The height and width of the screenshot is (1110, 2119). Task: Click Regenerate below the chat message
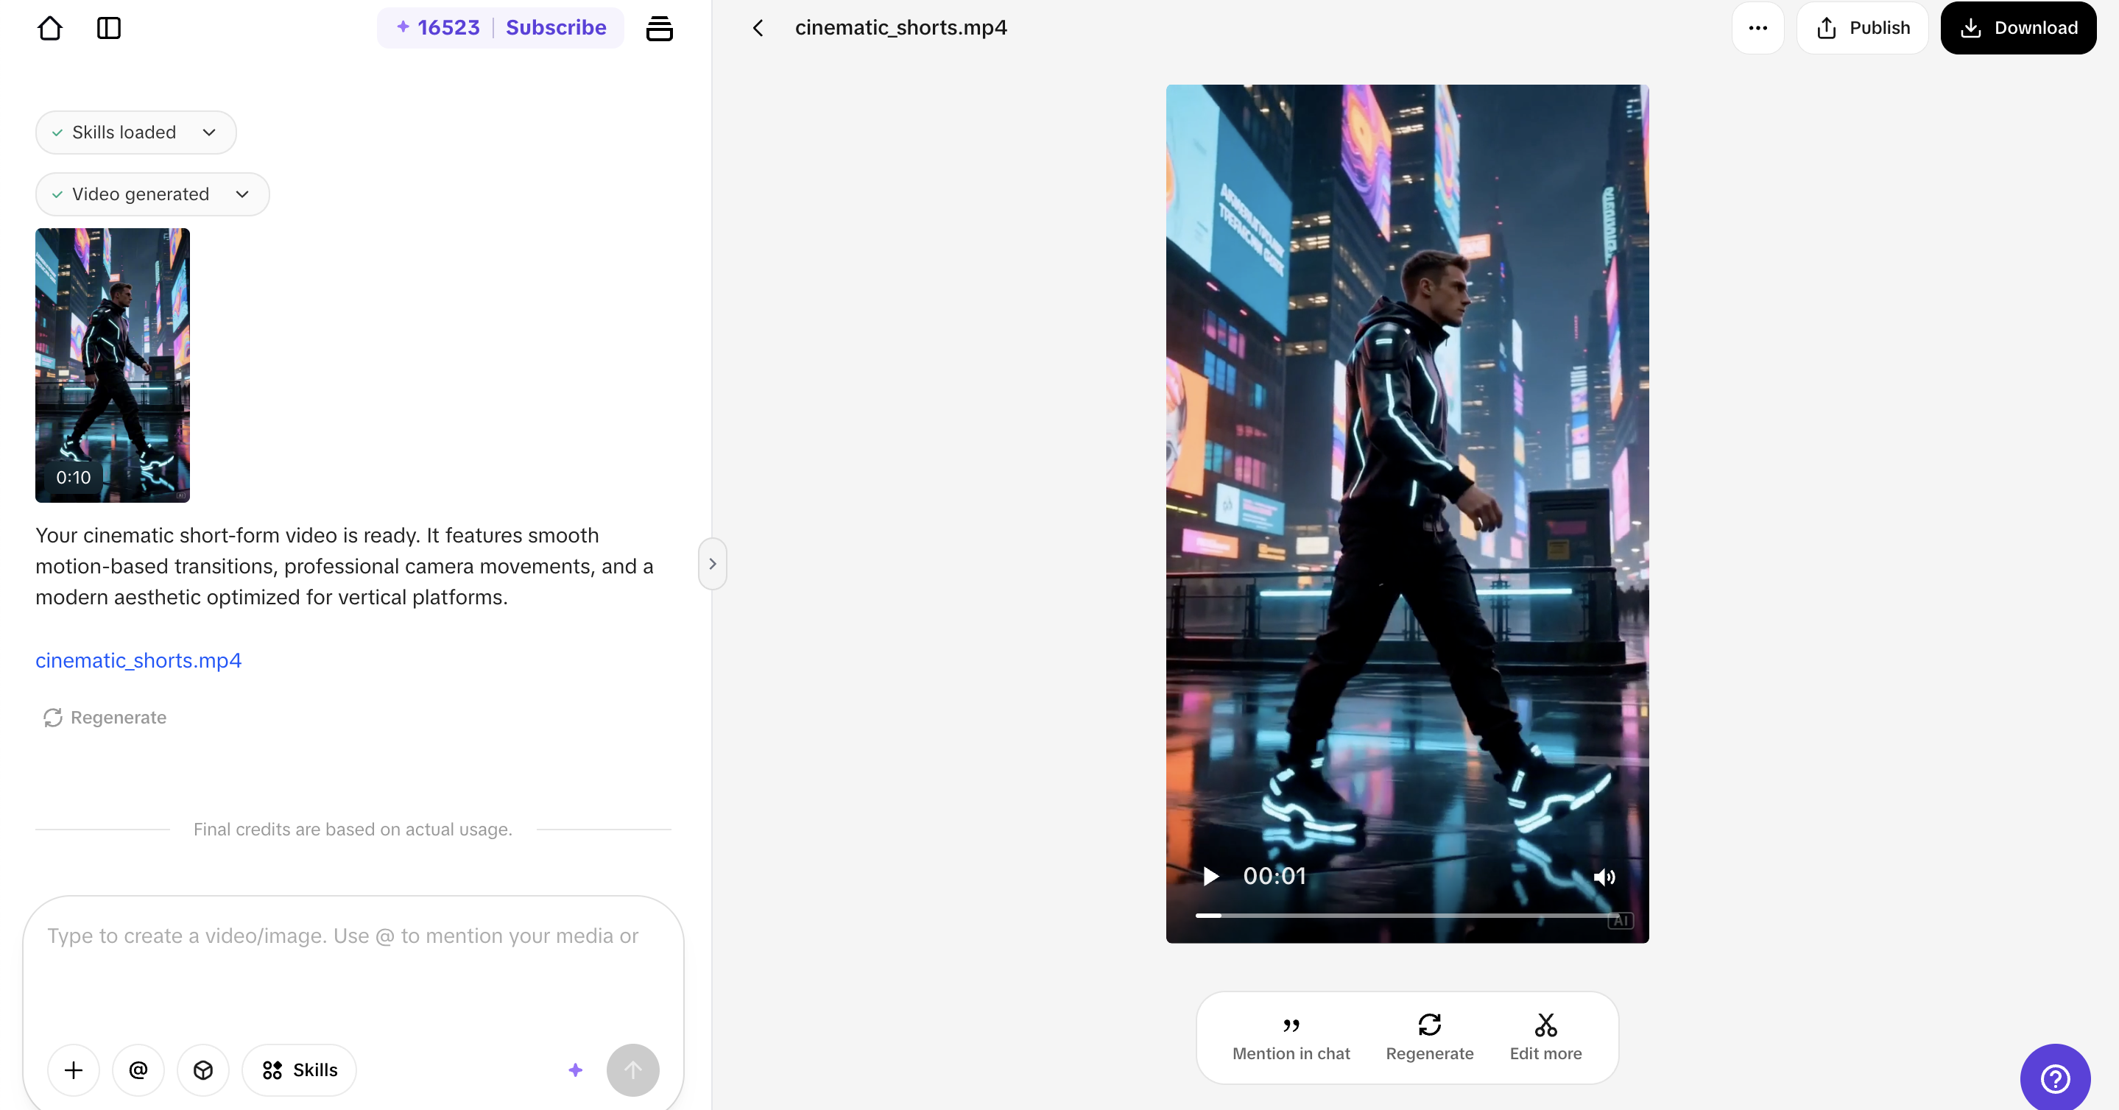click(x=105, y=717)
